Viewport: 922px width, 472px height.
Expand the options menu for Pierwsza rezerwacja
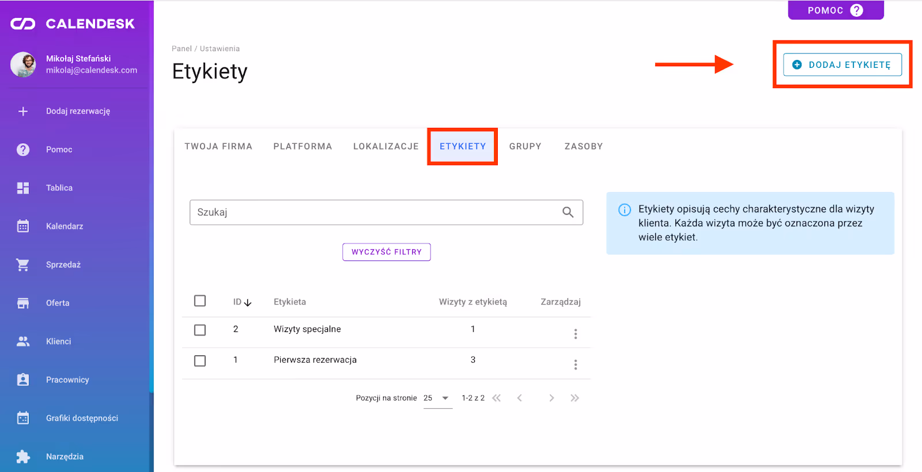575,365
